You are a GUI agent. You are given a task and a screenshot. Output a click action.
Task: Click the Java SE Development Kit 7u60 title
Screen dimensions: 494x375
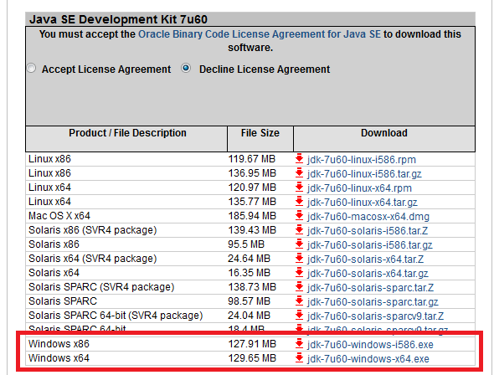click(x=118, y=19)
